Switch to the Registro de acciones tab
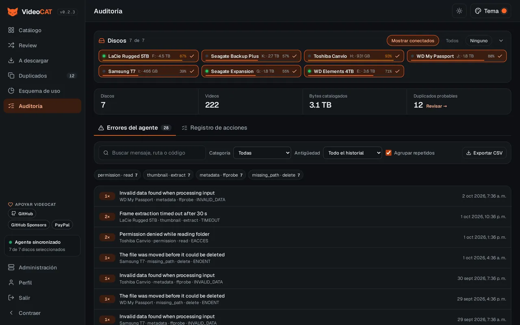Viewport: 520px width, 325px height. [214, 128]
